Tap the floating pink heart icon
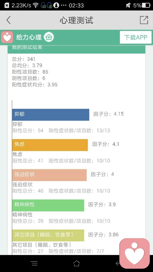The height and width of the screenshot is (272, 153). pos(135,253)
